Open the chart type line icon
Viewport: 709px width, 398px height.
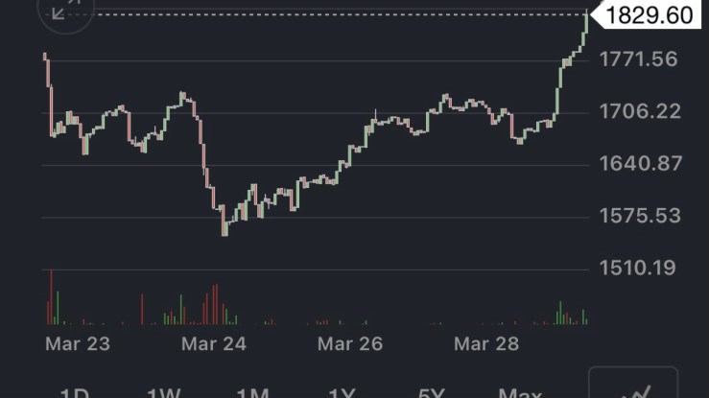[632, 387]
